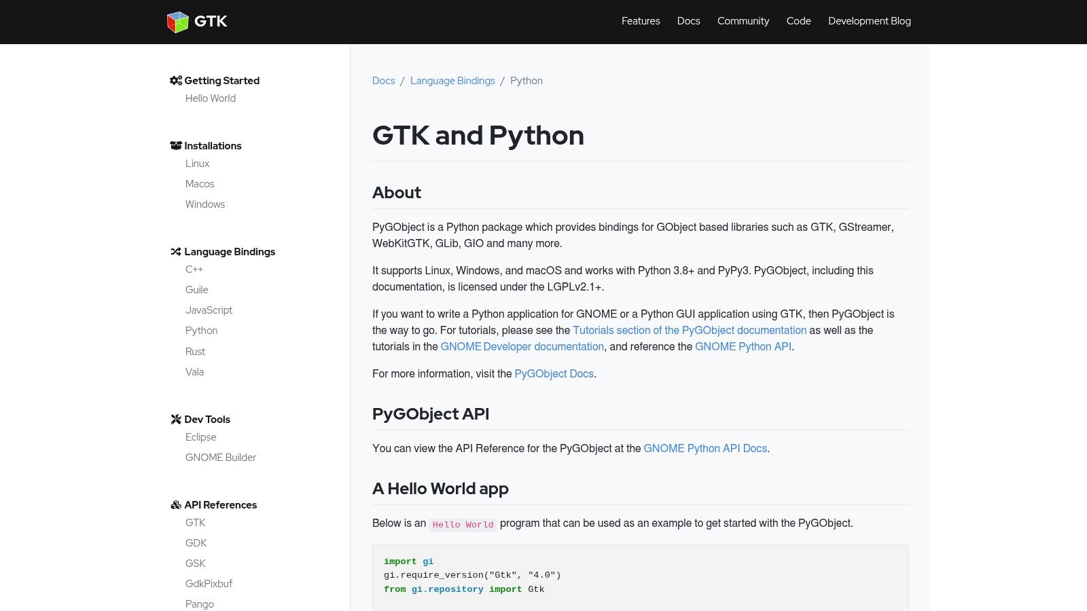Click the Docs breadcrumb link

coord(384,81)
